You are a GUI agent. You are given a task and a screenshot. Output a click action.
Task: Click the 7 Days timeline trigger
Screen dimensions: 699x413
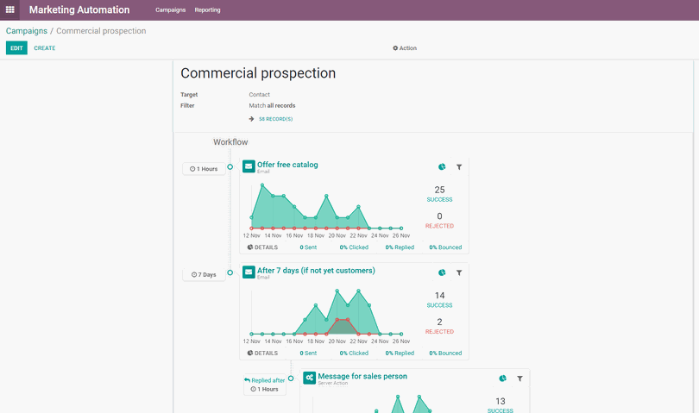[x=204, y=274]
